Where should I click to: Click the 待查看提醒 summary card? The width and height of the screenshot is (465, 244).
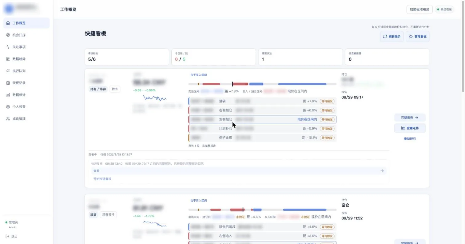[387, 57]
